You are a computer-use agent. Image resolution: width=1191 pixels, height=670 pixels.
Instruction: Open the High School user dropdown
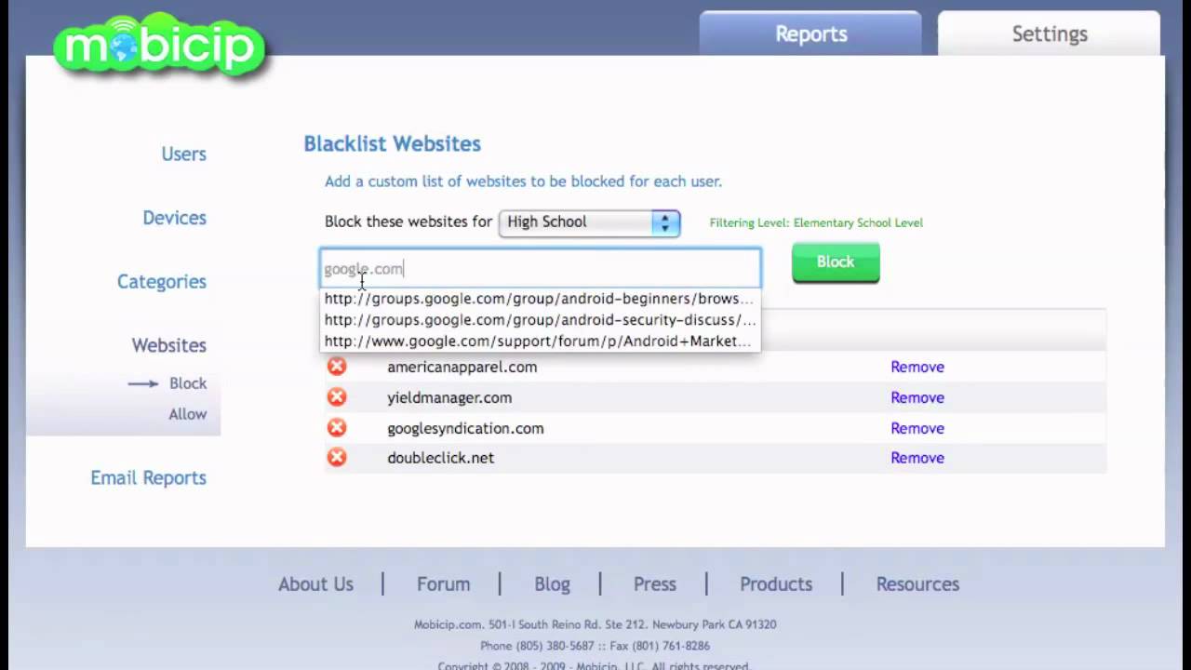coord(589,222)
